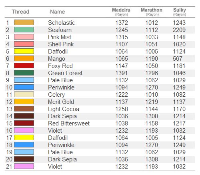The image size is (200, 175).
Task: Select the Red Bittersweet swatch in row 15
Action: [24, 123]
